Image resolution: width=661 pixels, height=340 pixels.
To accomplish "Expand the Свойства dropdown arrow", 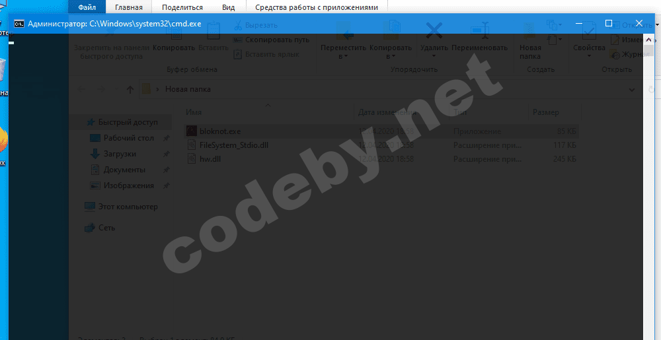I will coord(589,56).
